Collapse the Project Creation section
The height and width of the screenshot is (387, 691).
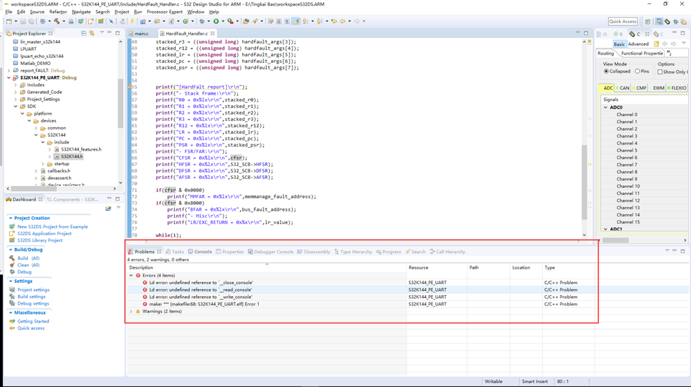(10, 218)
